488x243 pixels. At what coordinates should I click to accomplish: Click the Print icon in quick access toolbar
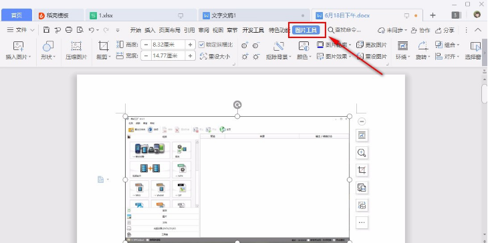click(x=69, y=30)
